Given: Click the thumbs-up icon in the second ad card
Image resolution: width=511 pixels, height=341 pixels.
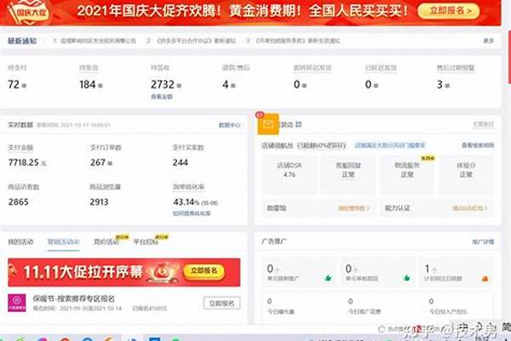Looking at the screenshot, I should click(x=406, y=278).
